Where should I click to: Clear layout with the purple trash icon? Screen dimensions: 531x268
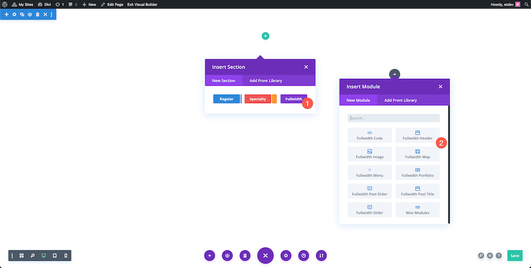pos(245,255)
